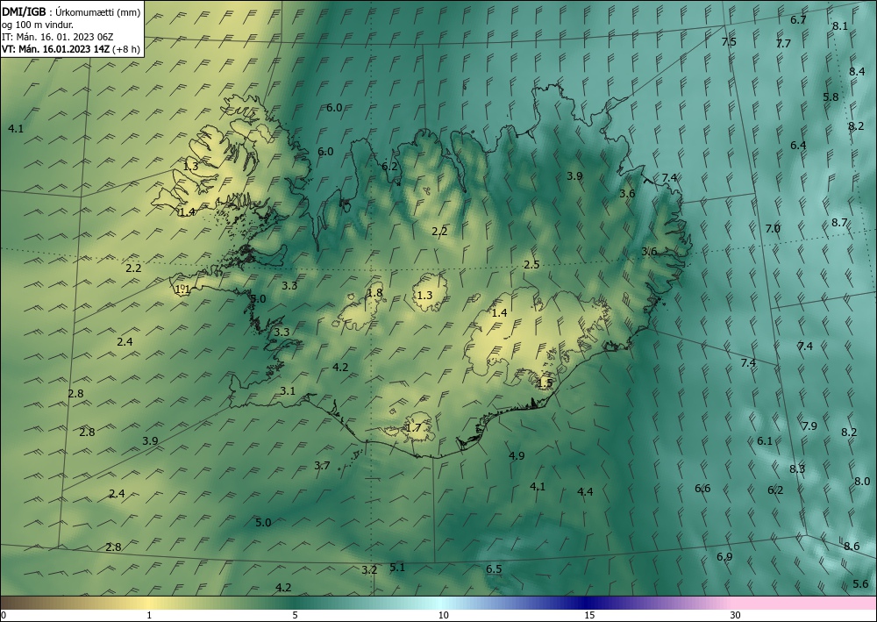Image resolution: width=877 pixels, height=622 pixels.
Task: Click the pink end of the colour scale
Action: (805, 603)
